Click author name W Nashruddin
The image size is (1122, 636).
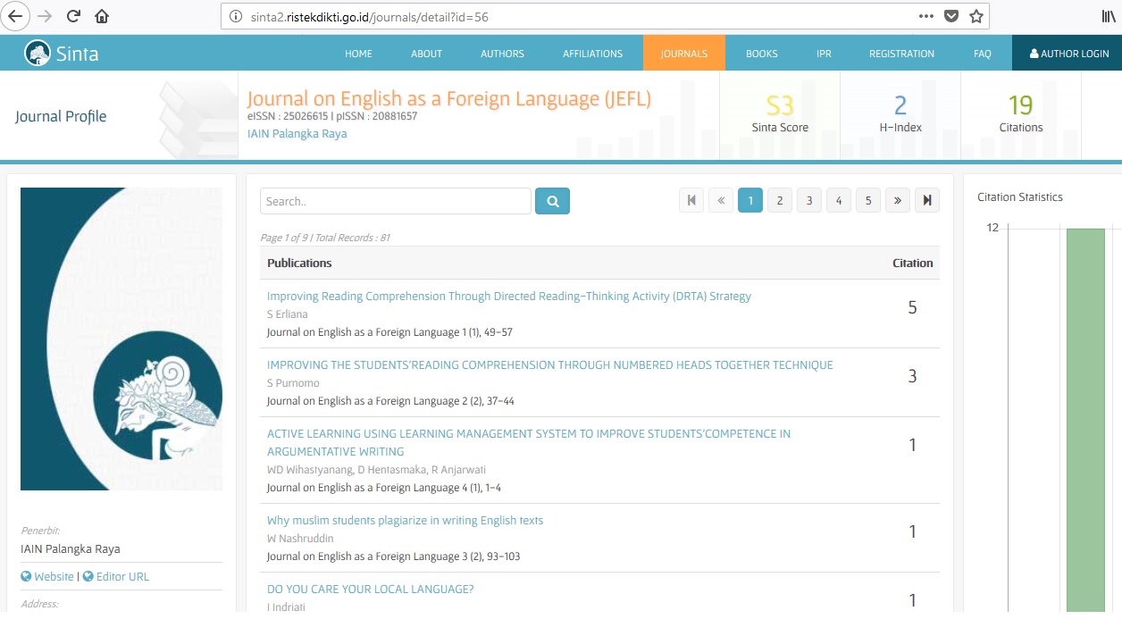(x=300, y=539)
